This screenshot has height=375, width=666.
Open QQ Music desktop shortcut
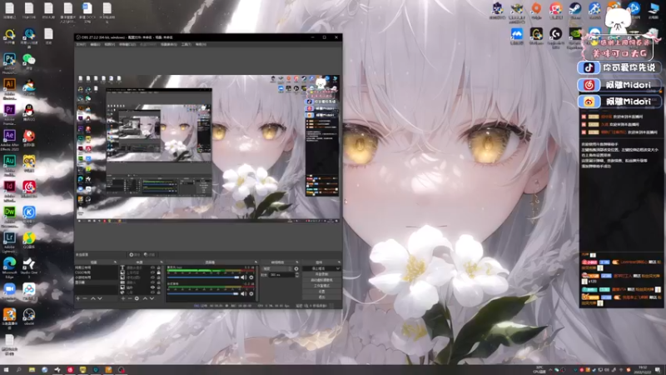[x=29, y=238]
